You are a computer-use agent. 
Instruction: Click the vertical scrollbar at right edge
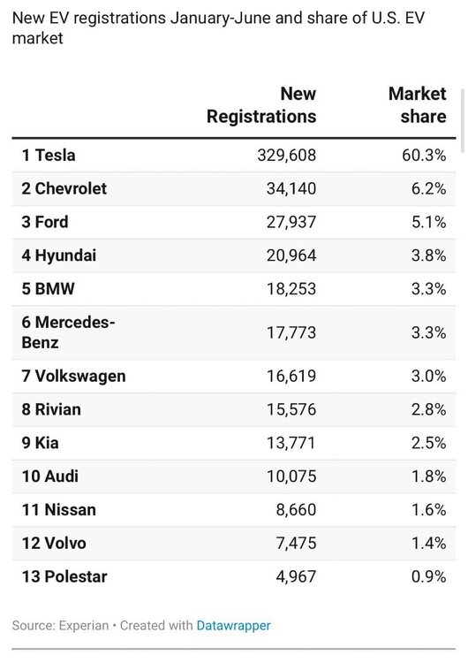463,120
